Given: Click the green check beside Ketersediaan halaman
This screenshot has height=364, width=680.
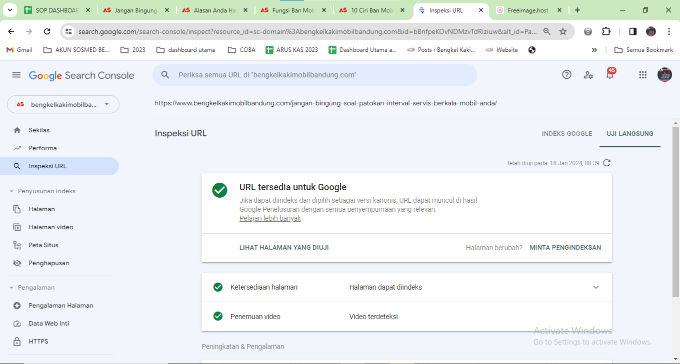Looking at the screenshot, I should (218, 287).
